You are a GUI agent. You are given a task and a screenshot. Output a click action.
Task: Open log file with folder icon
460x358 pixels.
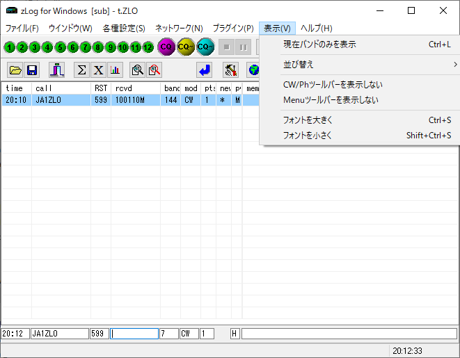15,70
